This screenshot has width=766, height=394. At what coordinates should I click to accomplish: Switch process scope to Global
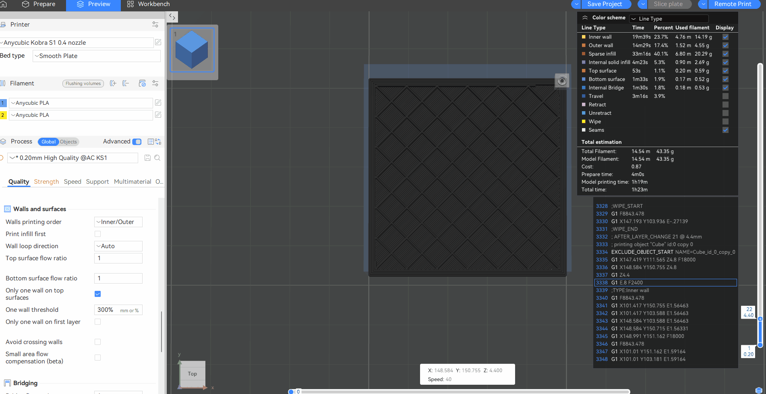pyautogui.click(x=48, y=142)
